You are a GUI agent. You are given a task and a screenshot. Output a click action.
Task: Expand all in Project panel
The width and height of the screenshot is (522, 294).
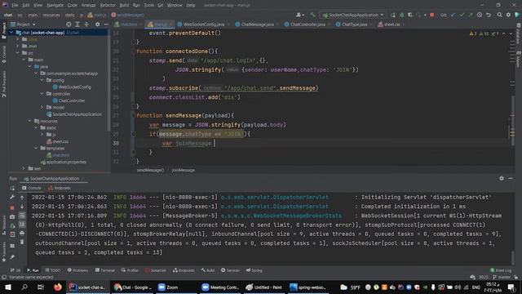(x=77, y=24)
